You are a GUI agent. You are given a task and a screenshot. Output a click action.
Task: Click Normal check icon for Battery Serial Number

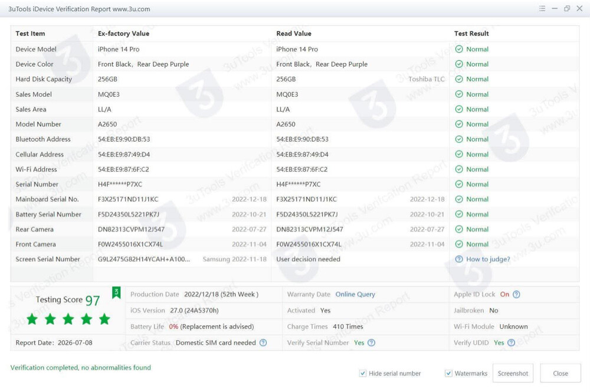(x=458, y=214)
